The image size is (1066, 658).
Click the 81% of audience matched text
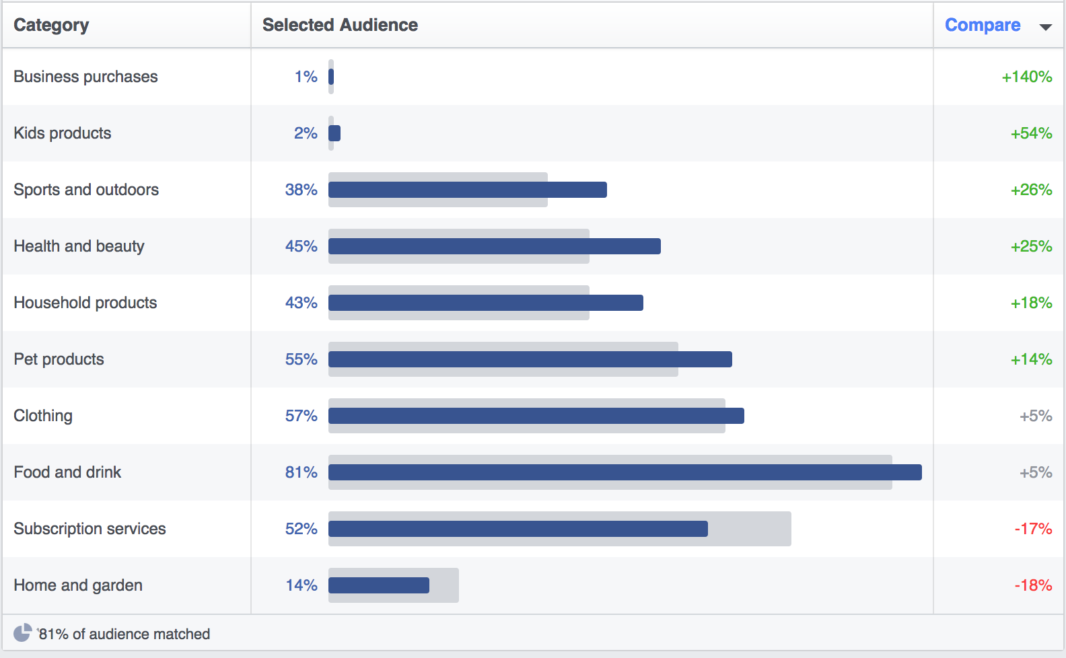click(x=124, y=634)
